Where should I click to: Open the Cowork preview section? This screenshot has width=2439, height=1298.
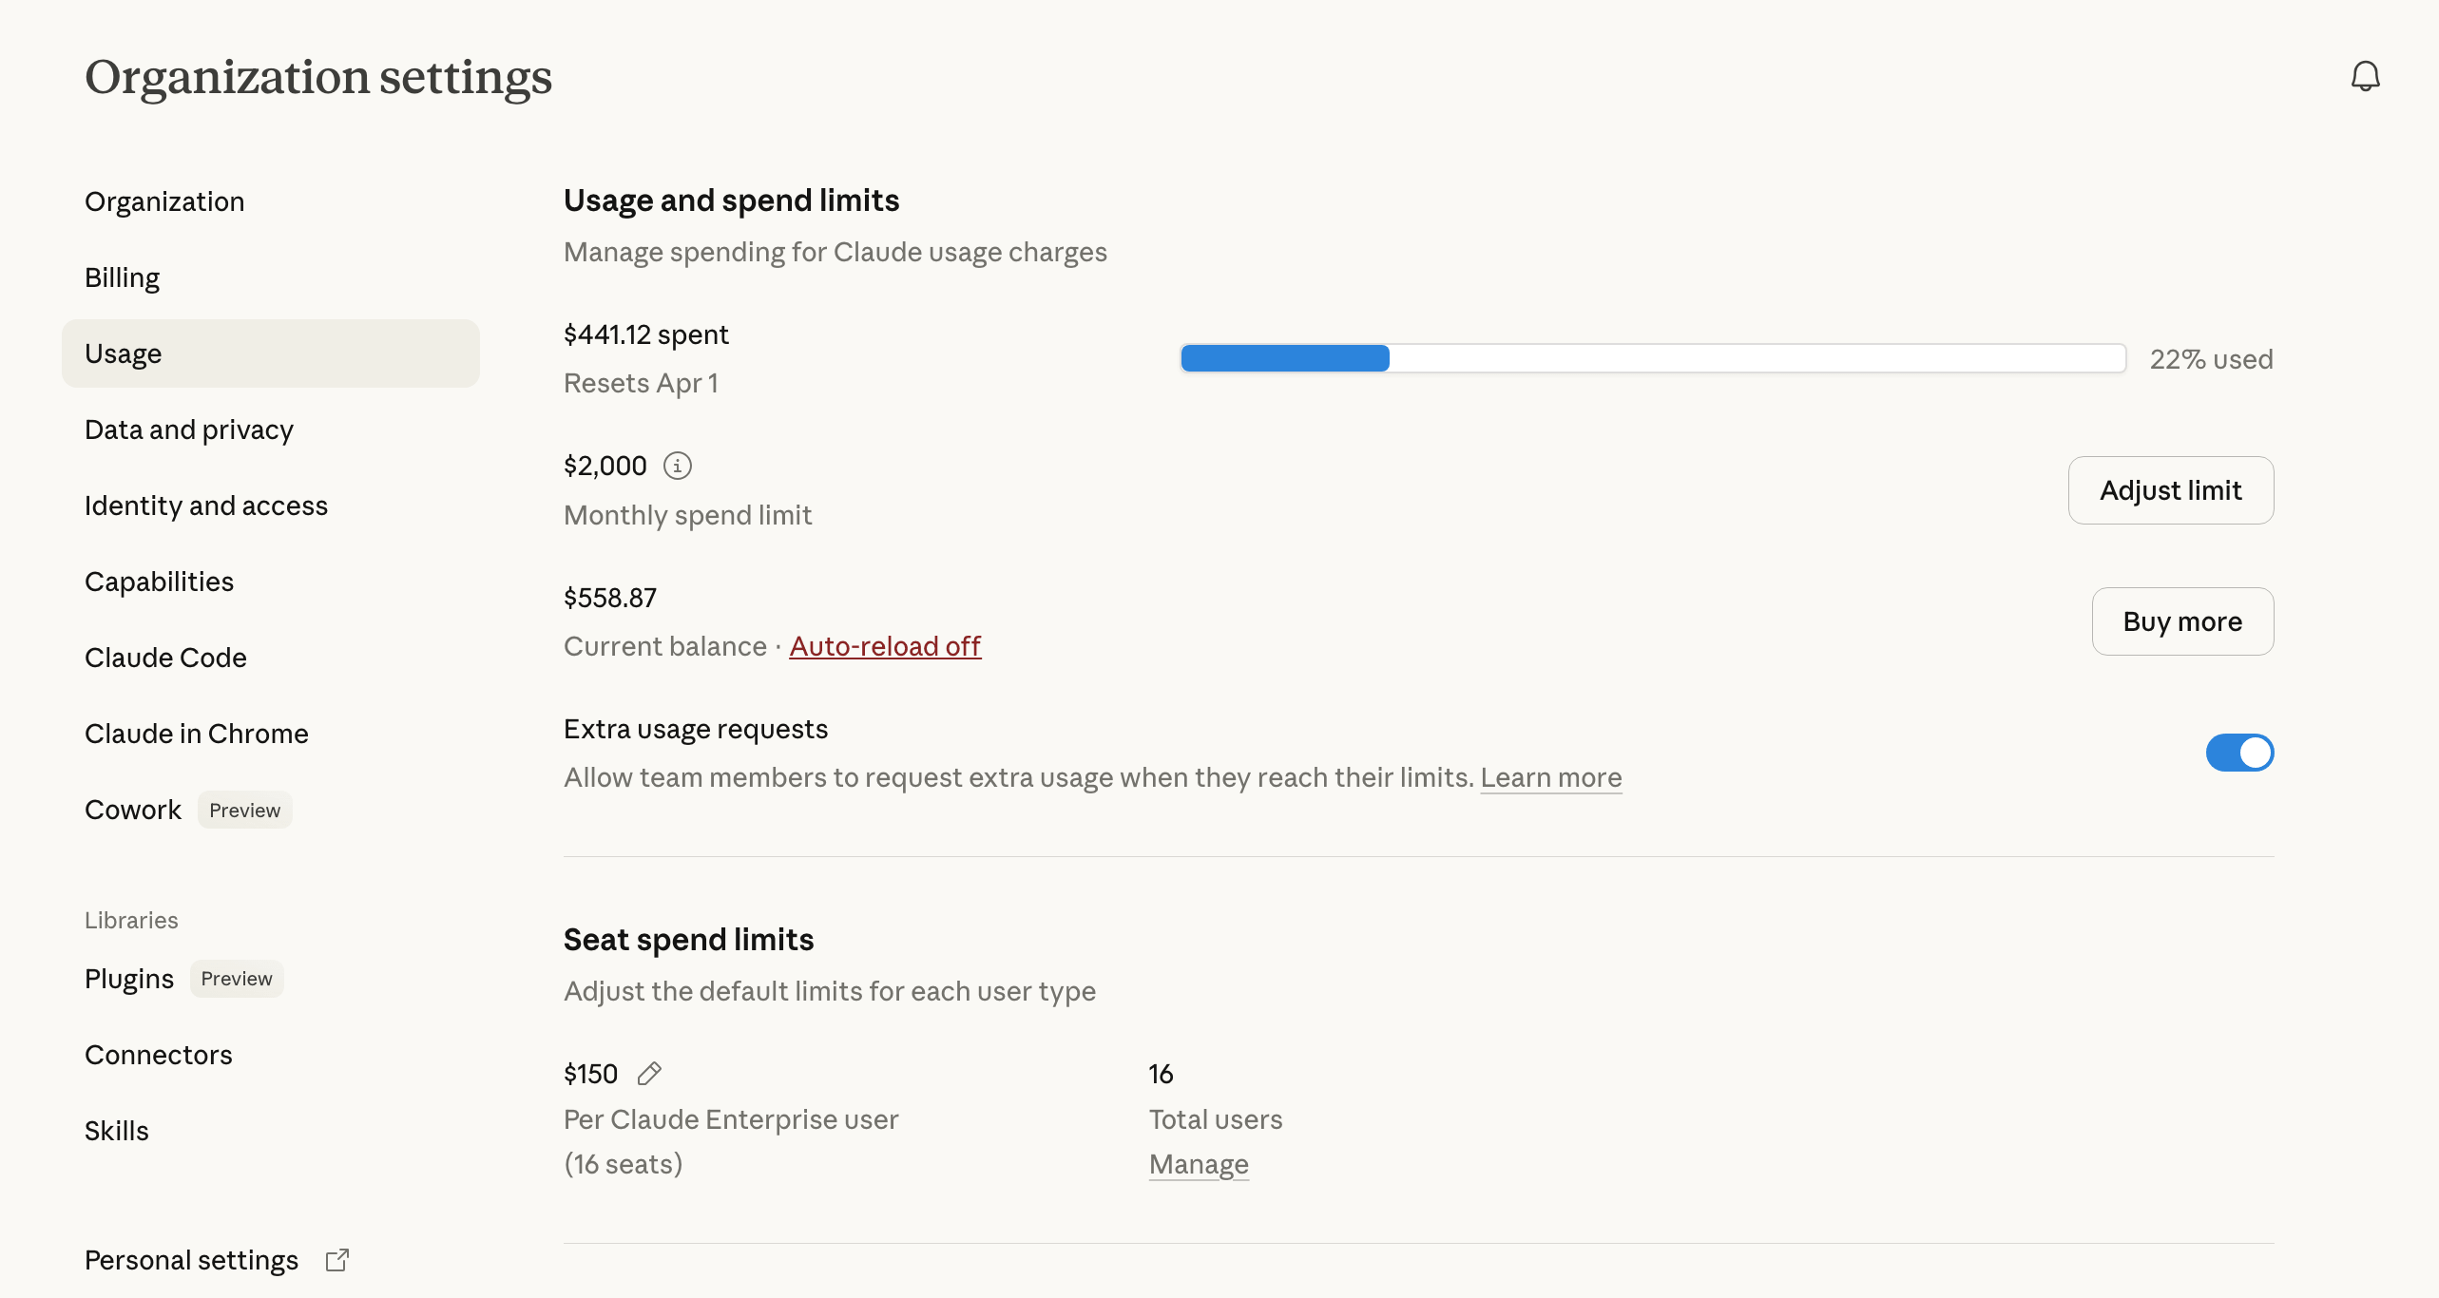point(133,810)
